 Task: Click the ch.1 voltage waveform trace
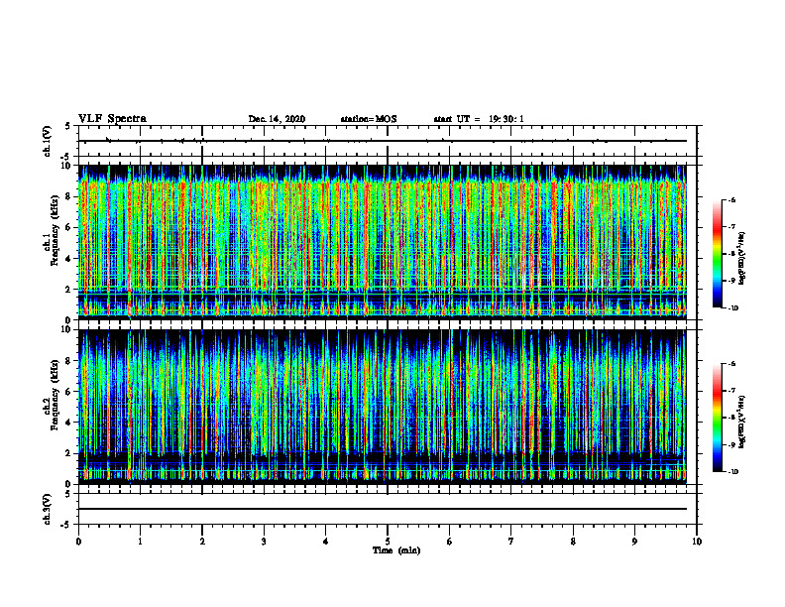(383, 141)
